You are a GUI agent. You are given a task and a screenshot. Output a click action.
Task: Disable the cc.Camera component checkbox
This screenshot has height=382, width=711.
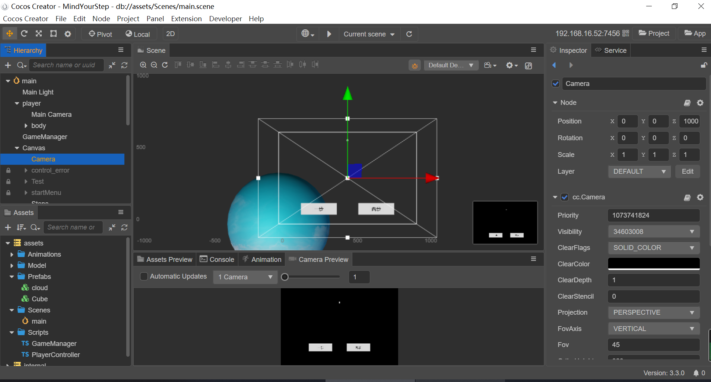pyautogui.click(x=565, y=197)
